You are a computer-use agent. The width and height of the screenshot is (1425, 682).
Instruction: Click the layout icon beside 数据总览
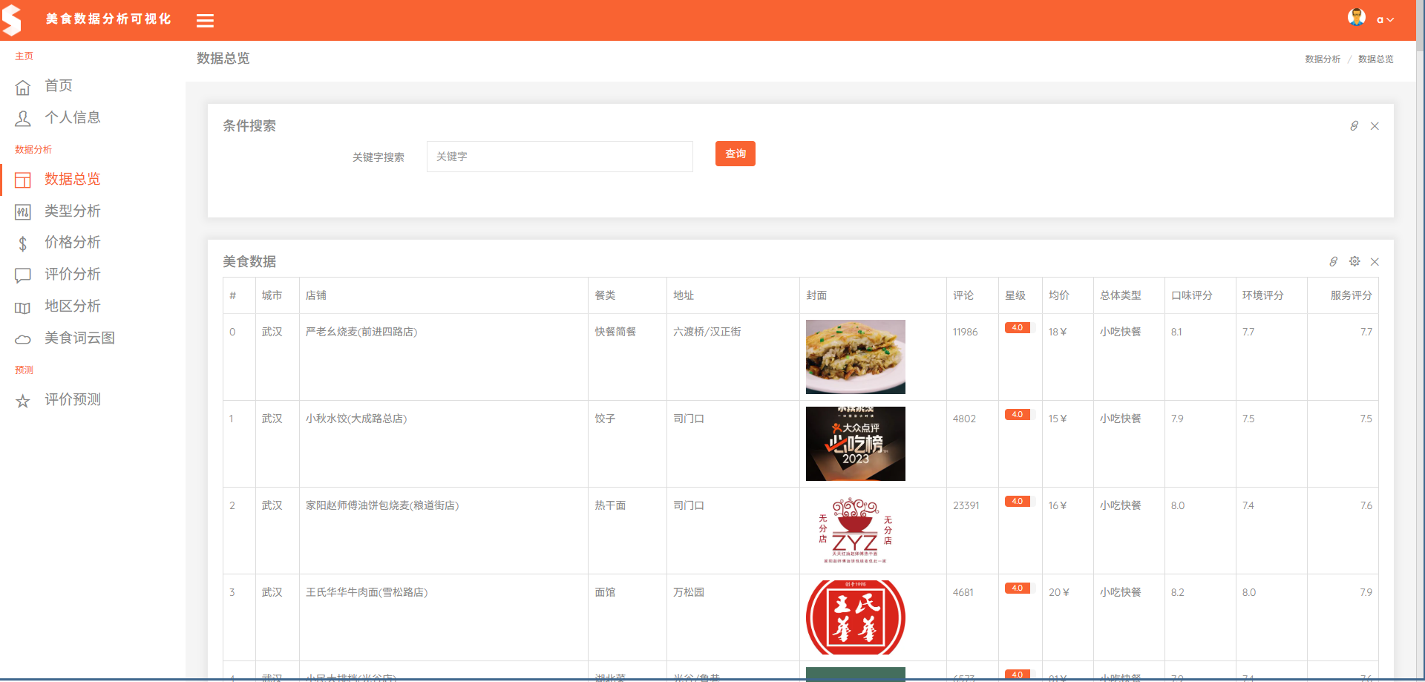pos(23,180)
